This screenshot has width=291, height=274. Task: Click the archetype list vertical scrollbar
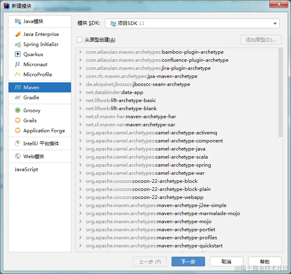[281, 92]
